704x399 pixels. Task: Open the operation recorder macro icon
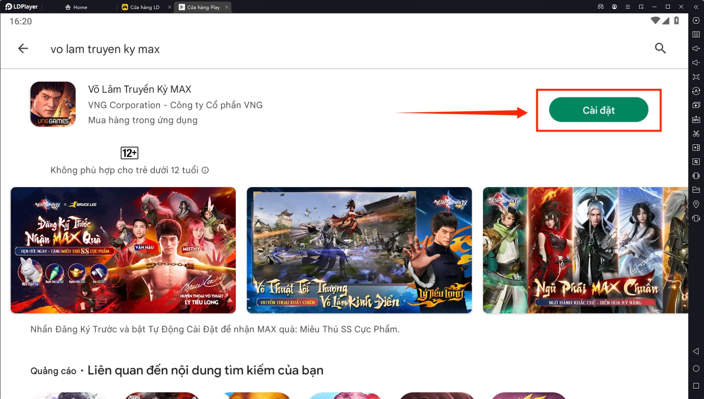696,162
